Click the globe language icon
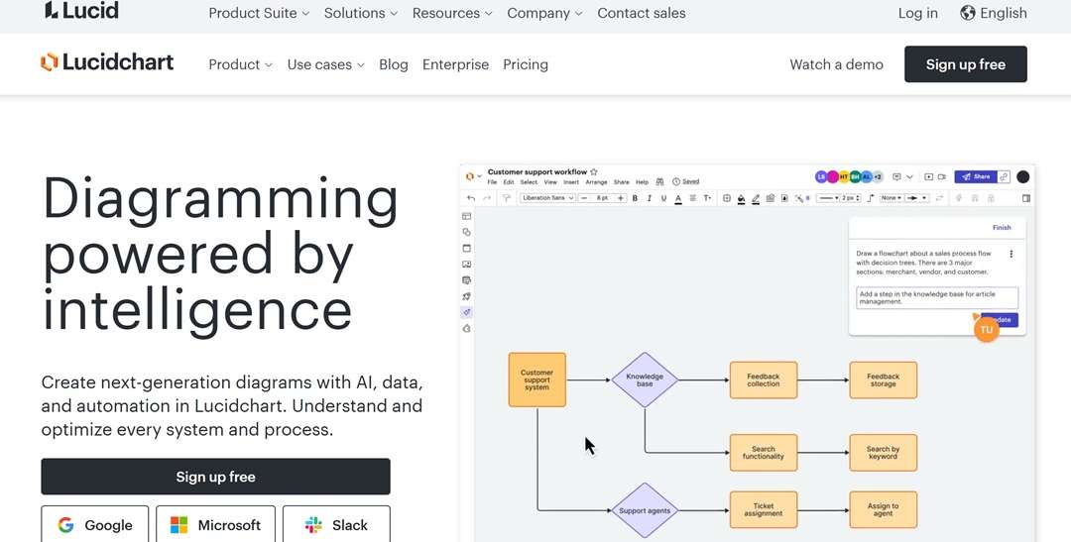The image size is (1071, 542). 967,13
